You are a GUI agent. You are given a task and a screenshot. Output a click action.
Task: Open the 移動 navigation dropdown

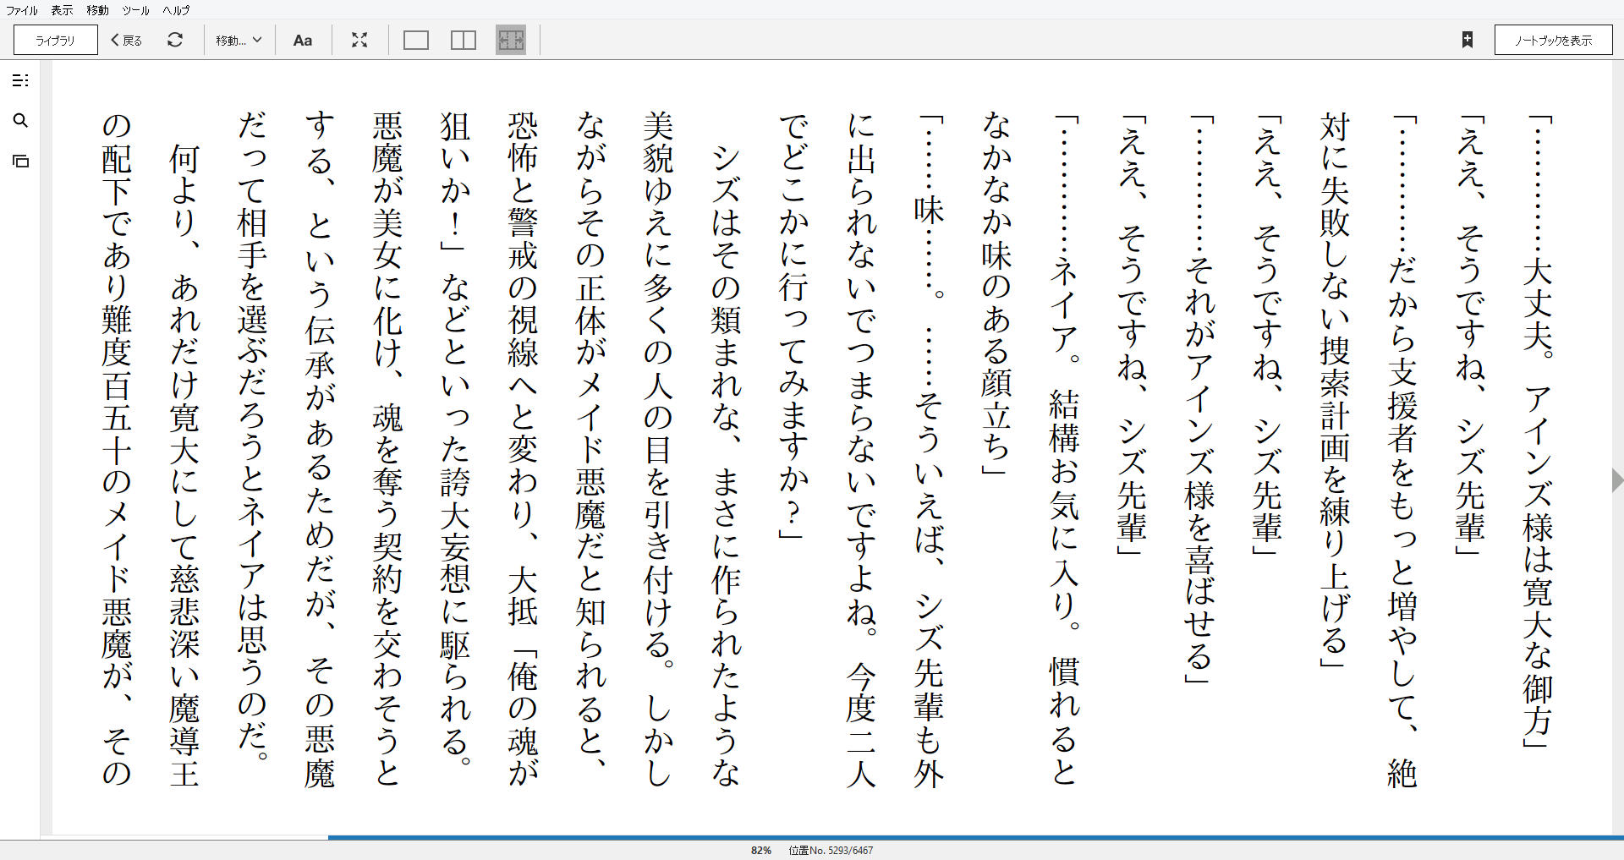coord(239,40)
